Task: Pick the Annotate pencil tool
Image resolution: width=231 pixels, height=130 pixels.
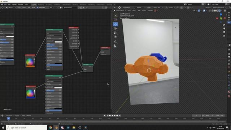Action: point(115,42)
